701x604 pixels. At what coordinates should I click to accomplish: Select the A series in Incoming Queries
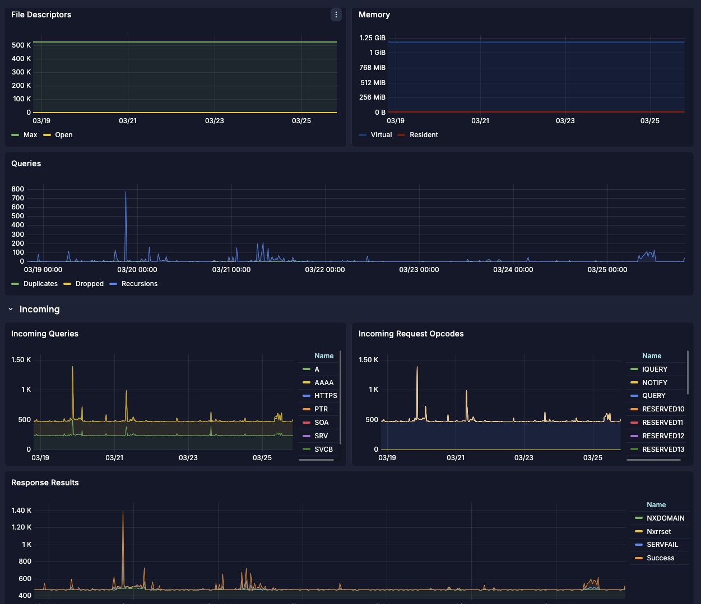318,369
